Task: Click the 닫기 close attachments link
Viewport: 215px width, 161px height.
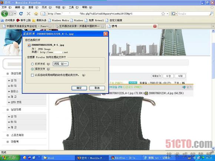Action: (187, 87)
